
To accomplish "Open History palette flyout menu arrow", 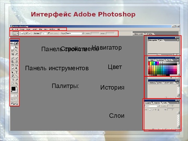I will (178, 83).
